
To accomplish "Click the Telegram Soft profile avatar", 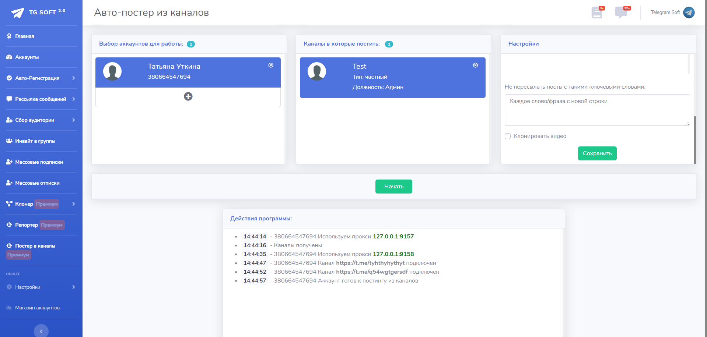I will click(689, 13).
